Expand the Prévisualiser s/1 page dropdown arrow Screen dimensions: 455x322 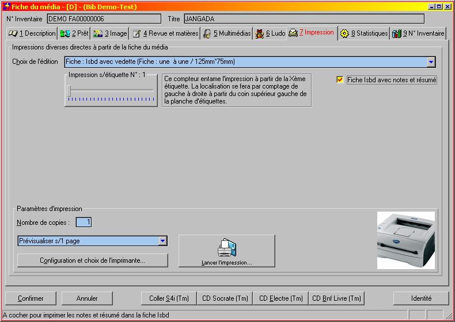[162, 241]
